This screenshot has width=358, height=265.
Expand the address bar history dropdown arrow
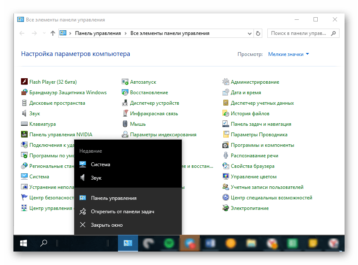[x=250, y=33]
